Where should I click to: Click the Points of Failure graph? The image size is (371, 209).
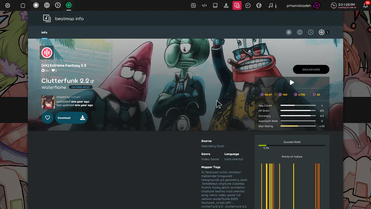click(x=292, y=186)
